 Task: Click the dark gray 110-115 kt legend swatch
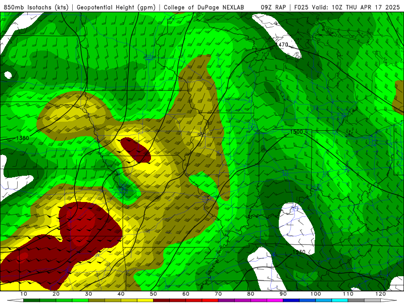356,300
